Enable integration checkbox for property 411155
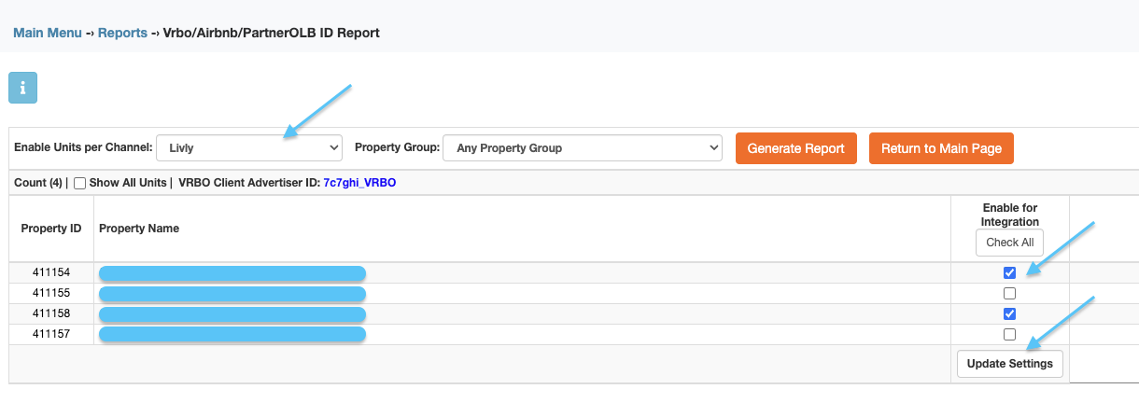This screenshot has width=1139, height=403. click(x=1009, y=293)
